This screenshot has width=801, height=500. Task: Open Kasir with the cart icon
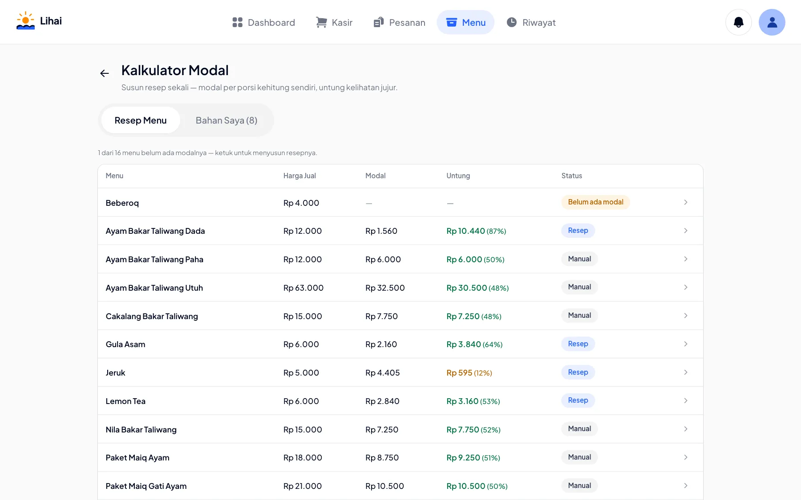(x=321, y=22)
